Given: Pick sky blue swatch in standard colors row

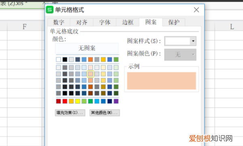Looking at the screenshot, I should point(97,101).
